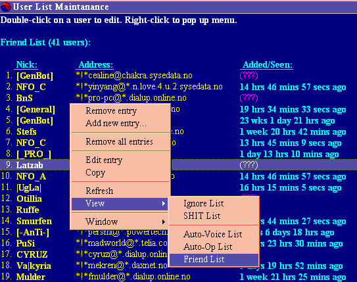Click the 1 week 20 hrs 42 mins ago entry
Image resolution: width=357 pixels, height=282 pixels.
(x=293, y=131)
